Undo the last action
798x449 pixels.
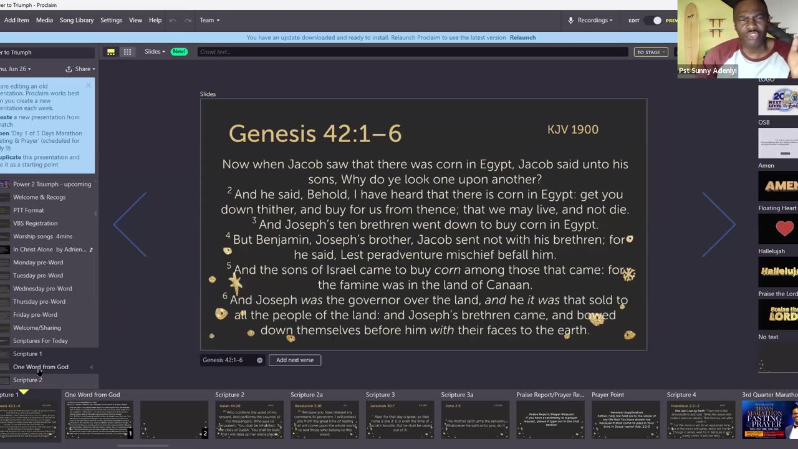tap(173, 20)
